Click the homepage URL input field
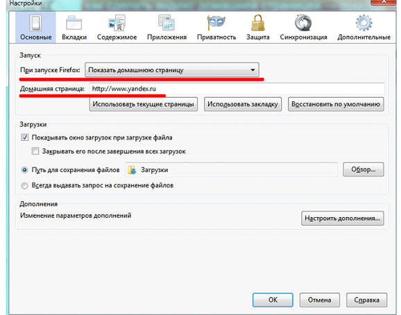 click(x=237, y=89)
